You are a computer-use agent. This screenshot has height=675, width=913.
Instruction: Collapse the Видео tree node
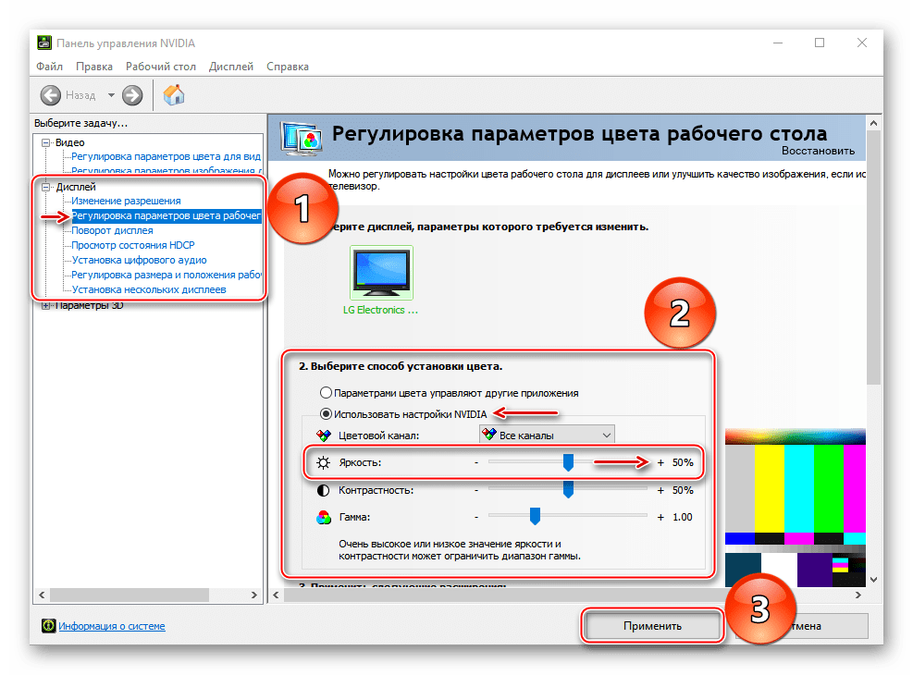point(46,142)
